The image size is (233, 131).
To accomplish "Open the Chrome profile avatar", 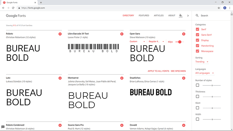I will (225, 8).
